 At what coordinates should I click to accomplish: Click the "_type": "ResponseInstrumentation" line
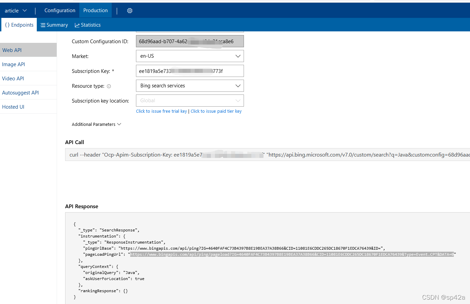(124, 242)
